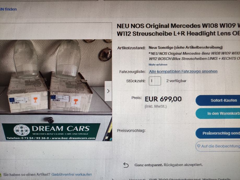Open Alle kompatiblen Fahrzeuge ansehen link

point(183,71)
